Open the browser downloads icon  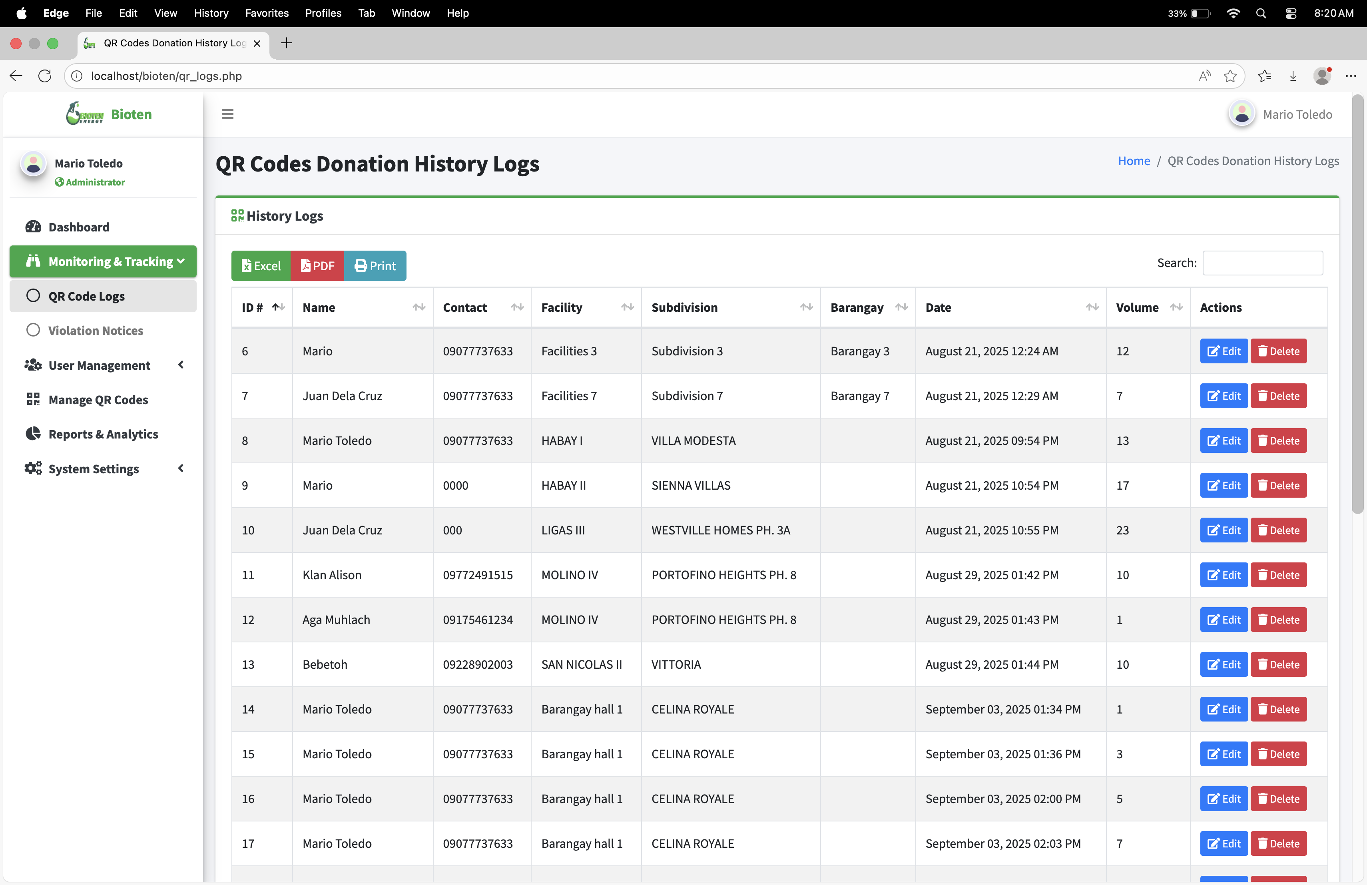[1293, 76]
